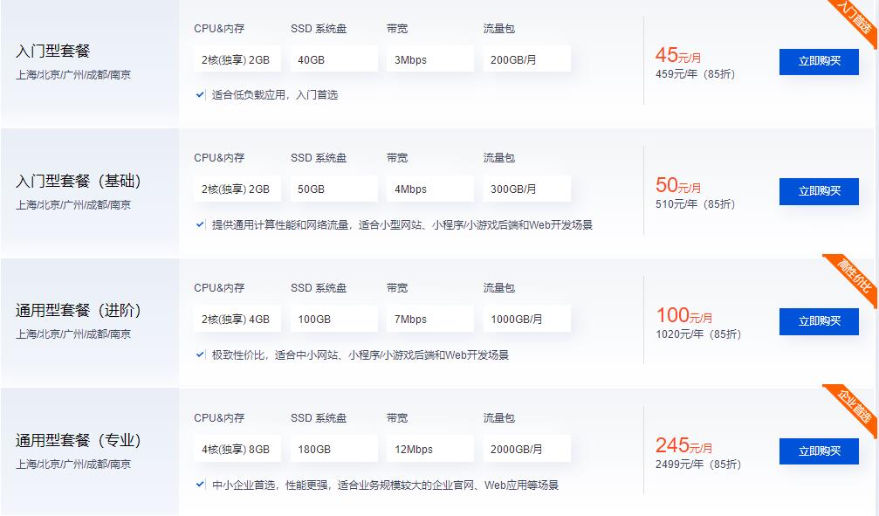Click the 300GB/月 traffic box
The height and width of the screenshot is (516, 879).
tap(526, 189)
